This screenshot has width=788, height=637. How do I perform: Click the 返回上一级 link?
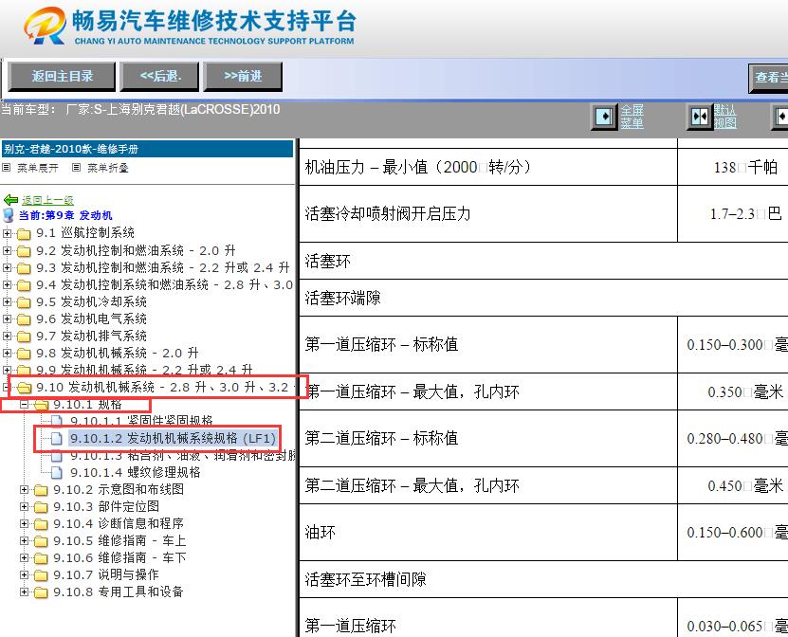click(x=47, y=200)
